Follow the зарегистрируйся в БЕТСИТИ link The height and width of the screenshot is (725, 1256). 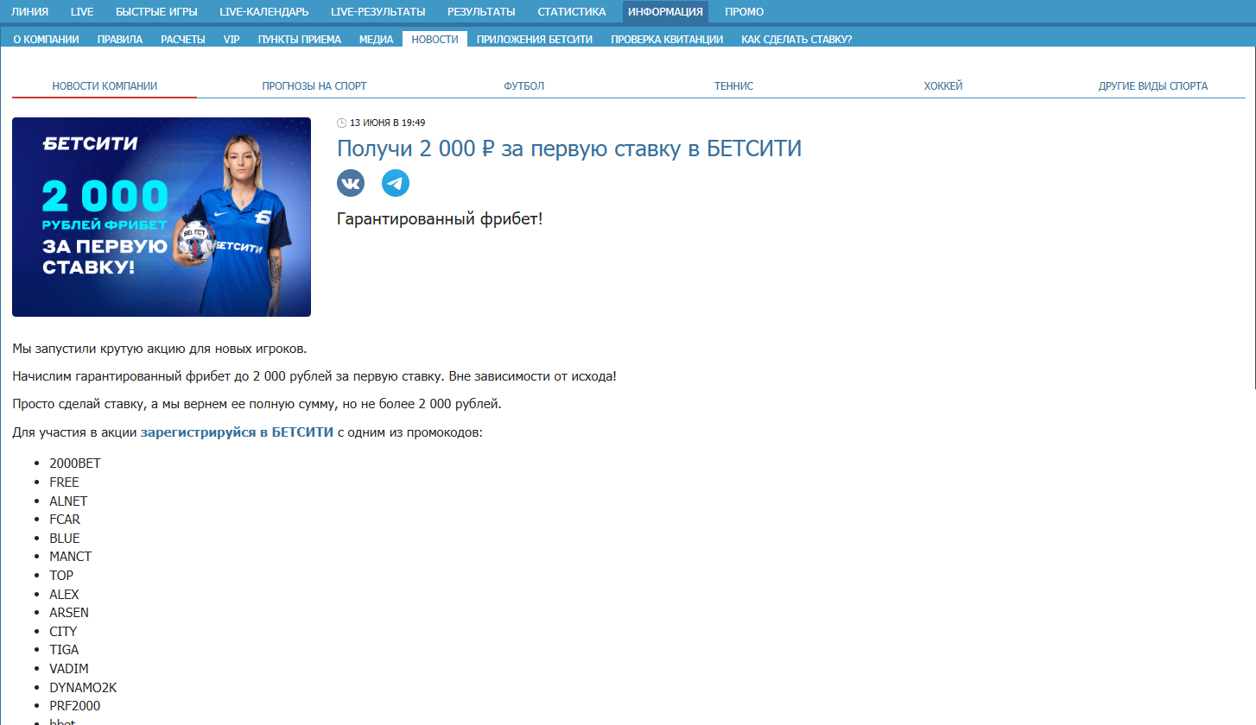tap(237, 432)
